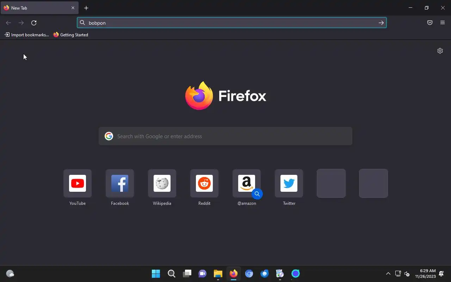Click Import bookmarks bookmark item

pyautogui.click(x=27, y=35)
